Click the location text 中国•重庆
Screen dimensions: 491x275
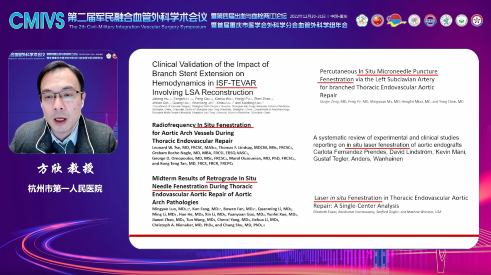339,16
